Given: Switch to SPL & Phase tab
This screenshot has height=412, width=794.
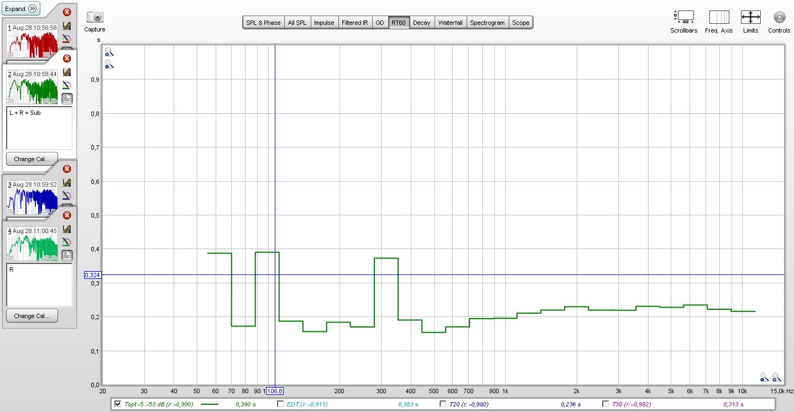Looking at the screenshot, I should pyautogui.click(x=263, y=23).
